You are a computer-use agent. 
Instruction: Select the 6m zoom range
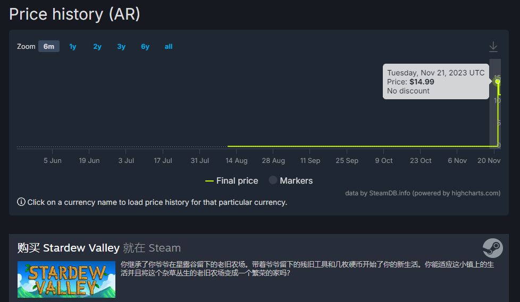click(49, 46)
